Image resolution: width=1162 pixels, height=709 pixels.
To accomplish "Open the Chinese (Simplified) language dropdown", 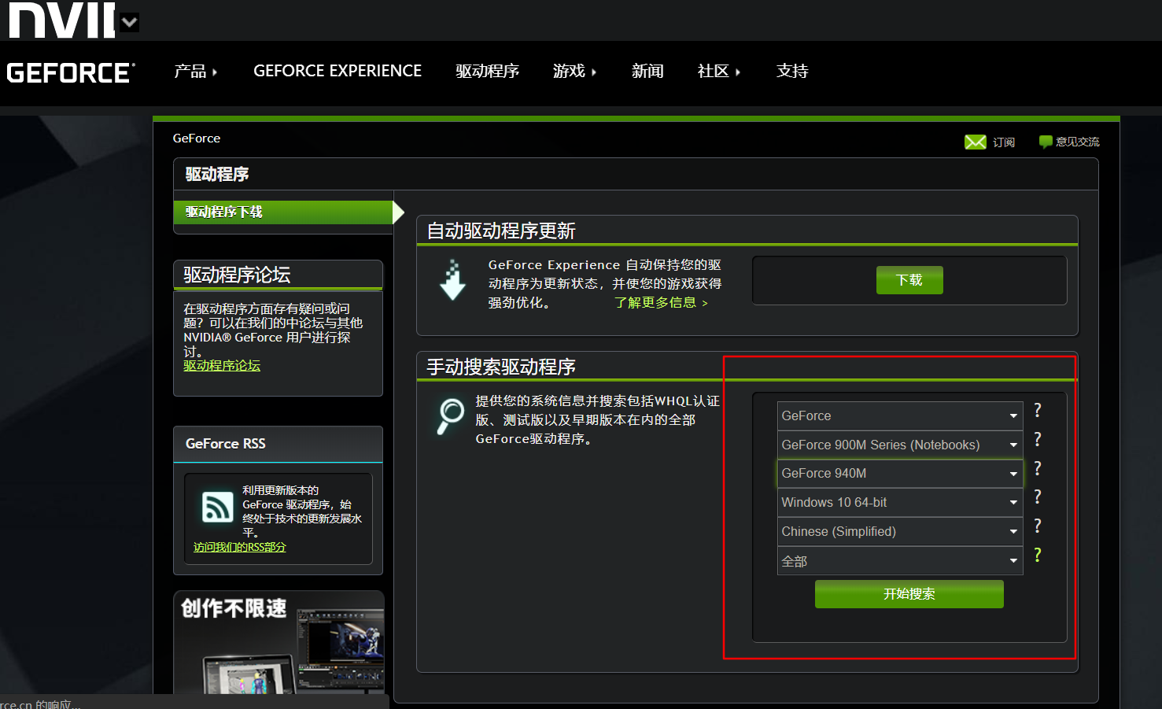I will pyautogui.click(x=900, y=531).
